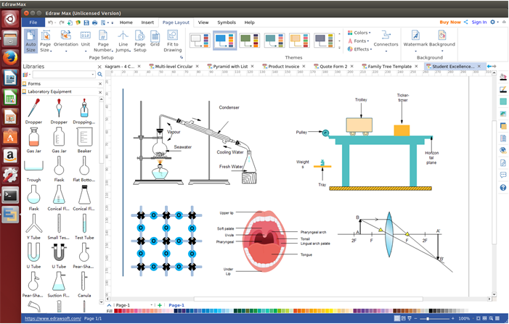
Task: Close the Laboratory Equipment library section
Action: (100, 92)
